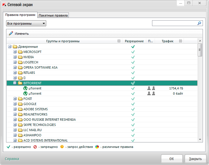This screenshot has height=165, width=209.
Task: Open the Справка help link
Action: coord(12,159)
